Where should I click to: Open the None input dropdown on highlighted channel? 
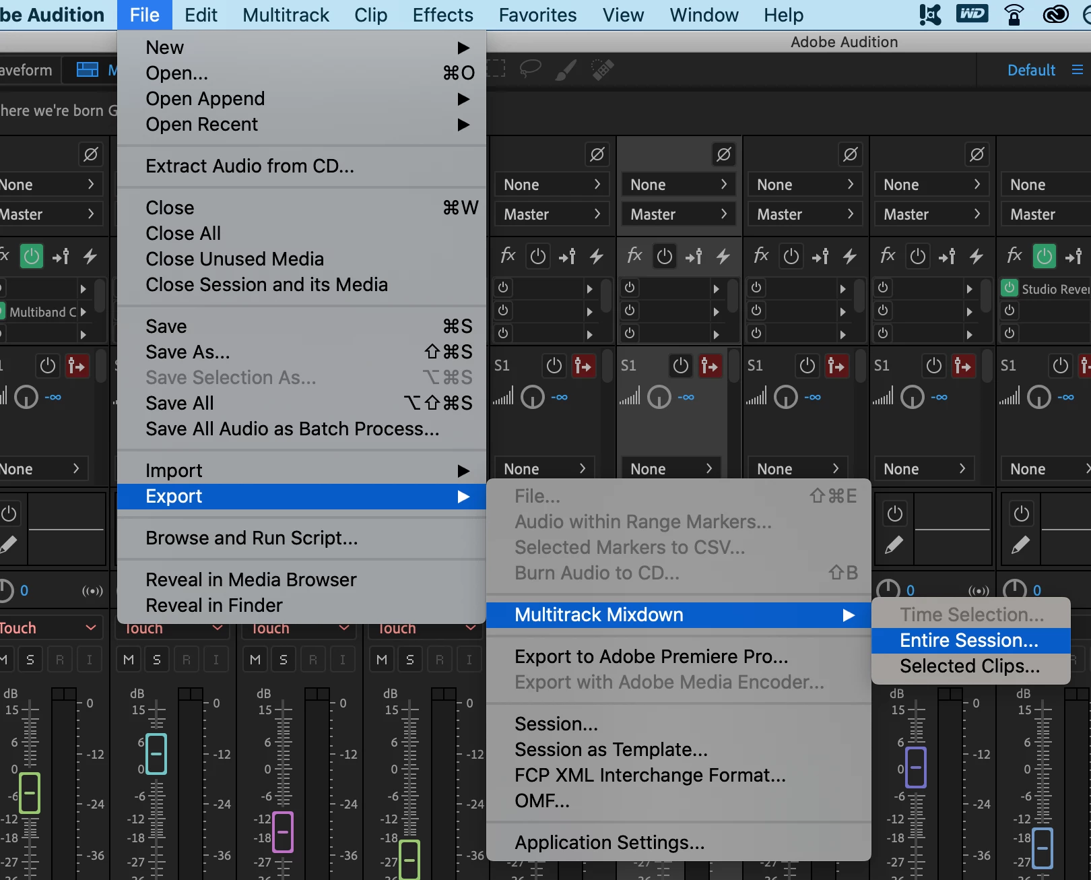679,185
